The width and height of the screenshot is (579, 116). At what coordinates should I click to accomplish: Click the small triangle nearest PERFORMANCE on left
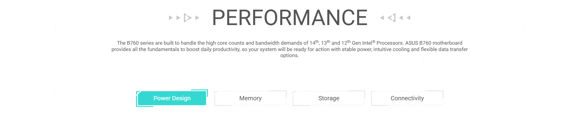click(197, 18)
